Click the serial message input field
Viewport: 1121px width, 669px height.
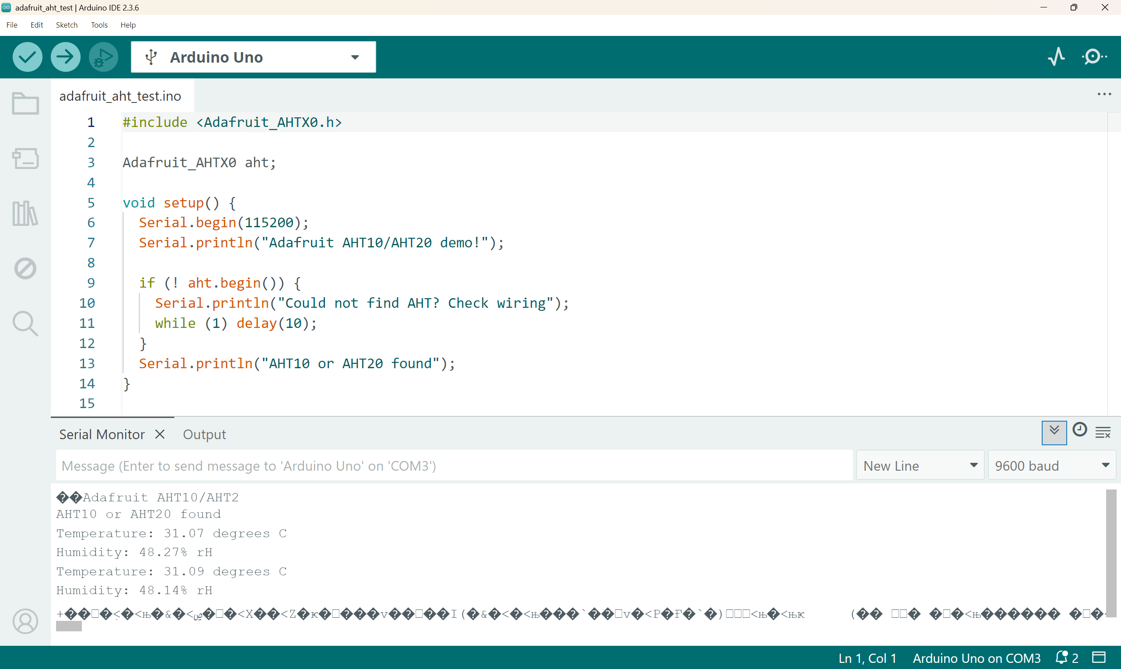454,465
